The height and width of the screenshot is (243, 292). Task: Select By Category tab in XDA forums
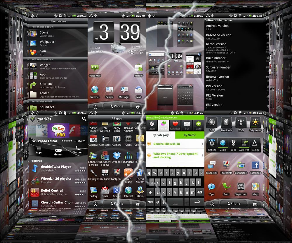161,135
